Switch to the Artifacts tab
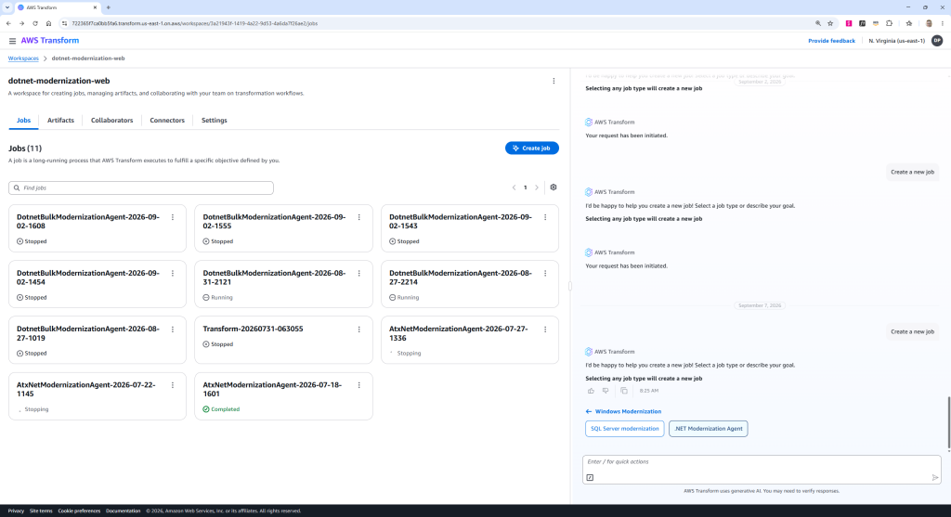 [x=60, y=120]
